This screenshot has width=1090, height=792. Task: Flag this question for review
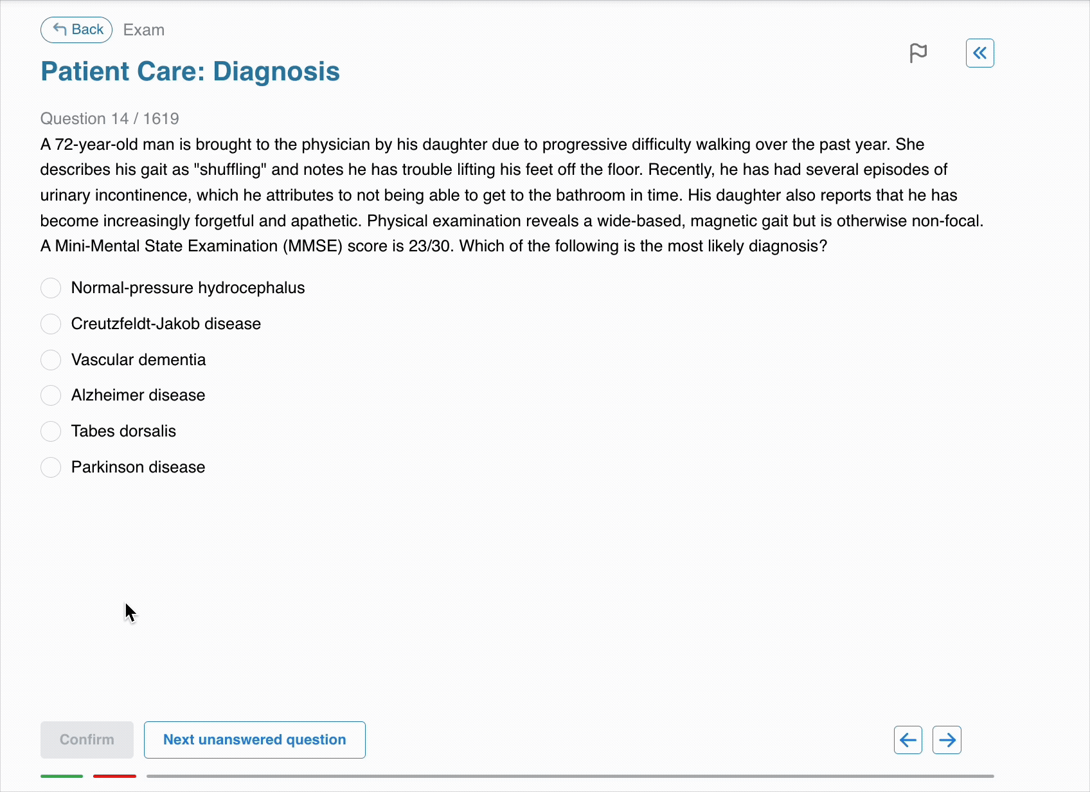918,53
